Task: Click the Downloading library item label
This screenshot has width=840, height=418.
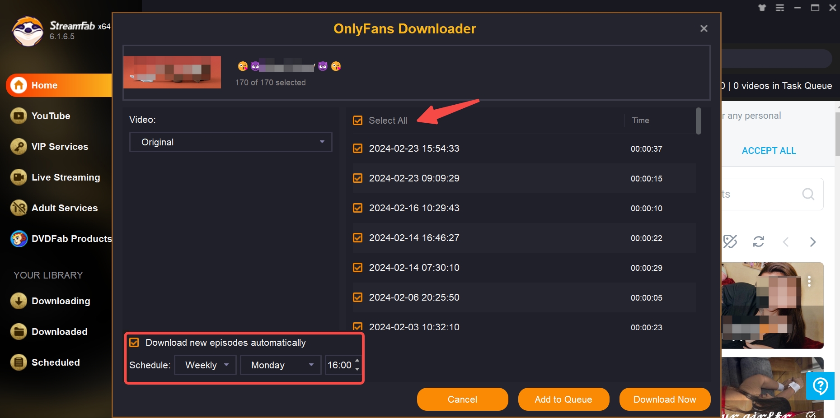Action: click(x=61, y=301)
